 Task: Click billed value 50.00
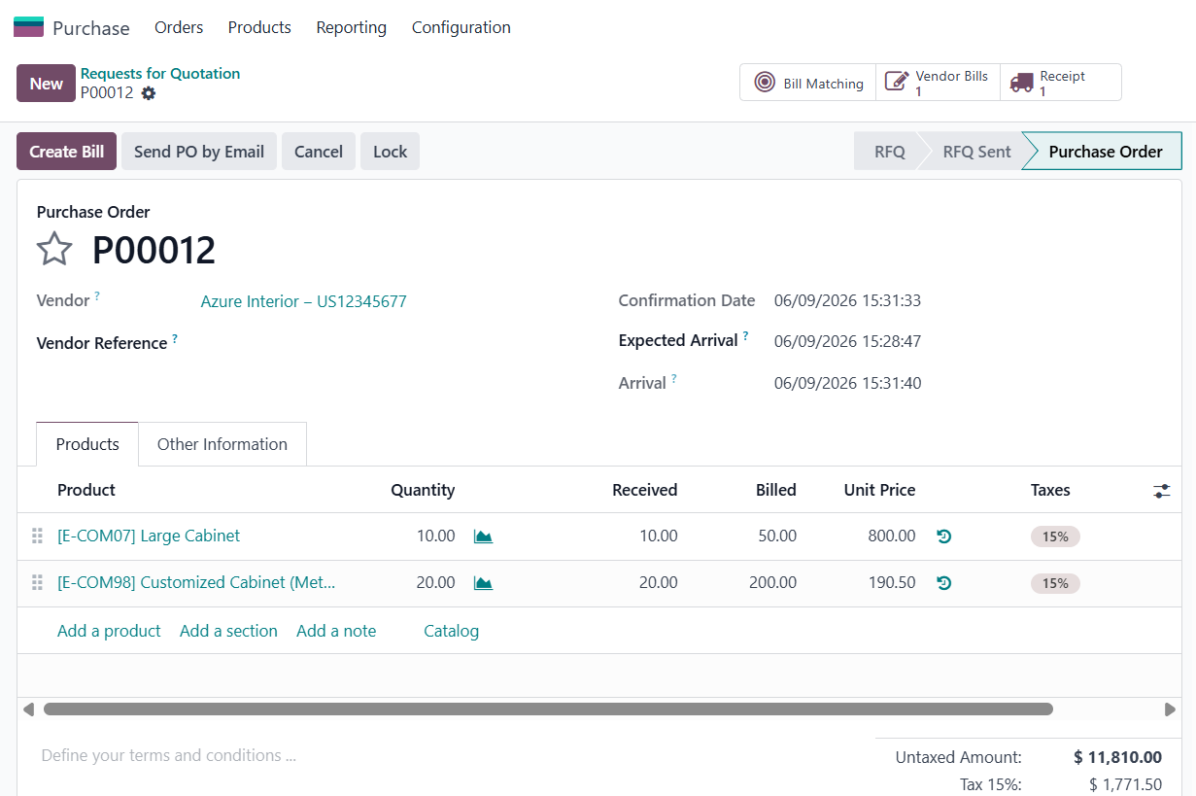pos(778,536)
